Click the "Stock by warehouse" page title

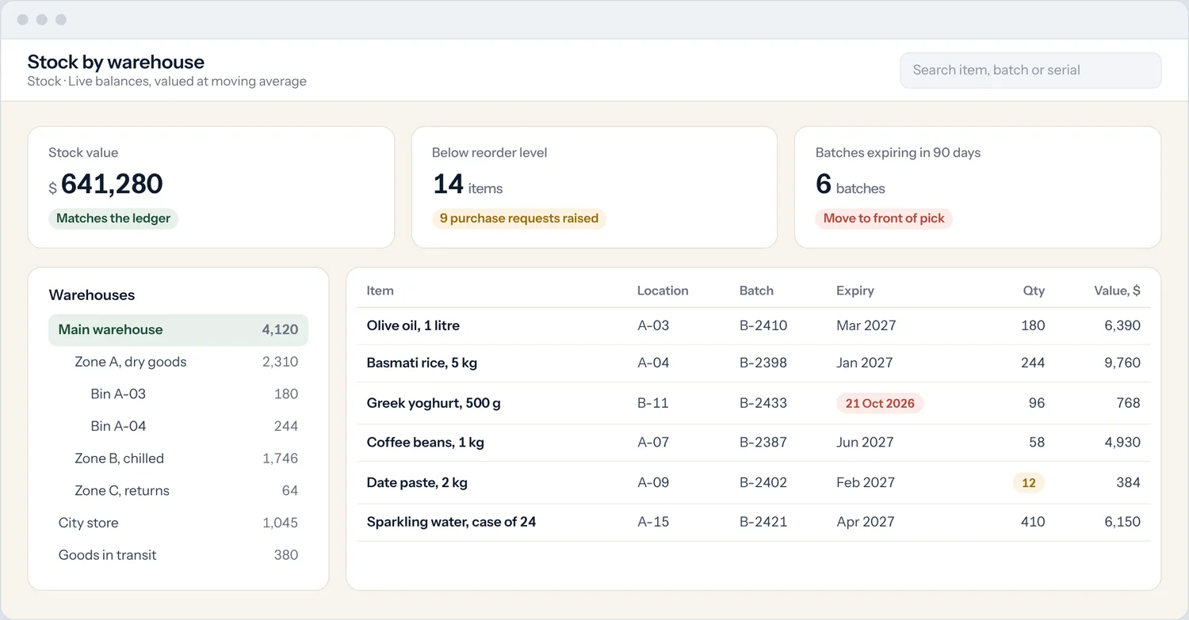116,62
